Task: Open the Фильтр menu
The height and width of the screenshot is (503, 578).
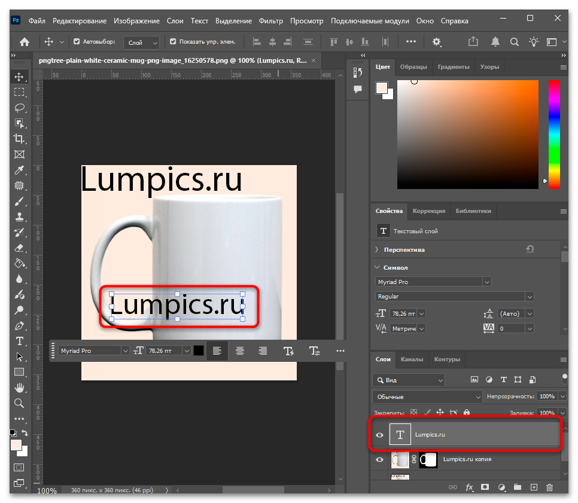Action: pyautogui.click(x=271, y=21)
